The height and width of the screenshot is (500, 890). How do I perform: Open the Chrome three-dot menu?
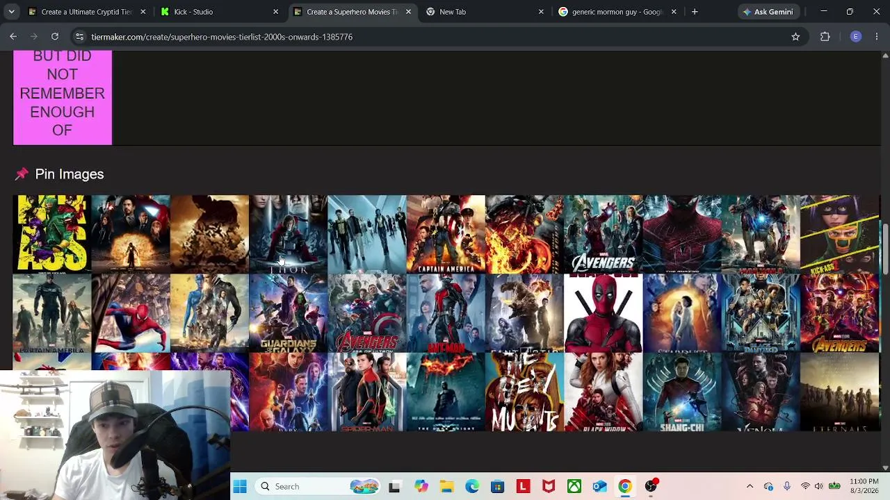pos(877,37)
